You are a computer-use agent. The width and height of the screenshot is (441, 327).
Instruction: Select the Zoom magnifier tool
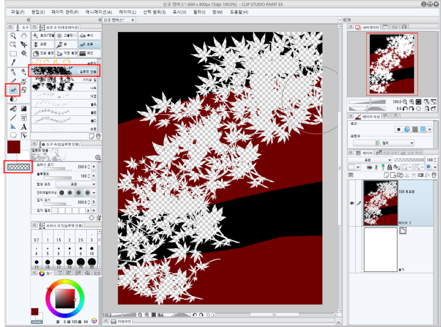click(13, 35)
